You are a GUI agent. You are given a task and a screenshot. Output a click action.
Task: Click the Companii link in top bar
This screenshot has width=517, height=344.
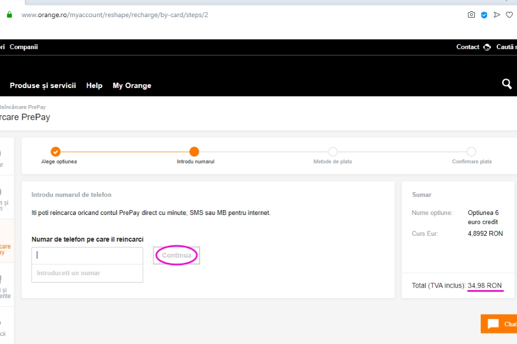[x=23, y=47]
